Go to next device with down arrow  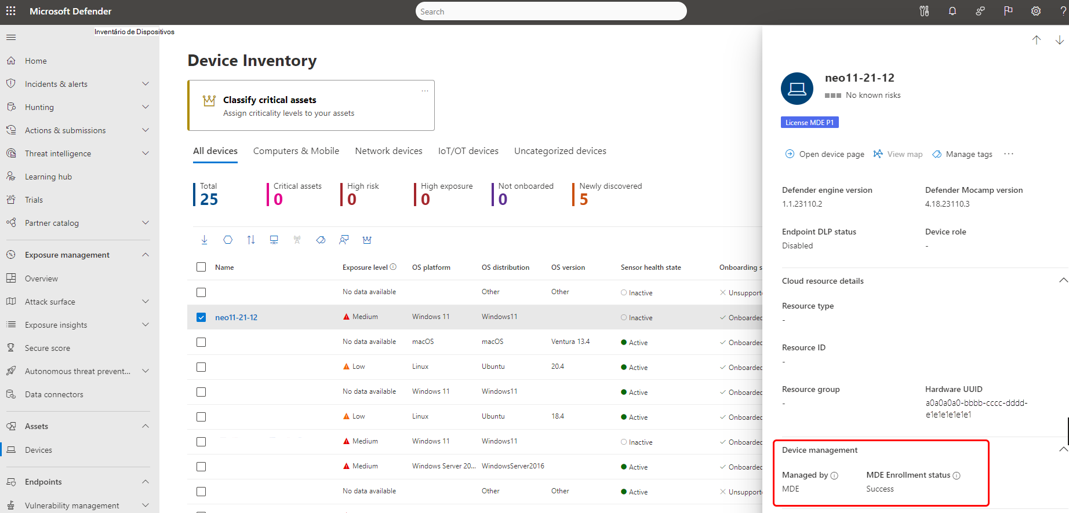[x=1059, y=40]
